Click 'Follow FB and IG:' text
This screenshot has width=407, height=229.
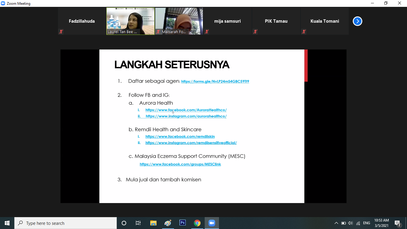click(x=149, y=95)
